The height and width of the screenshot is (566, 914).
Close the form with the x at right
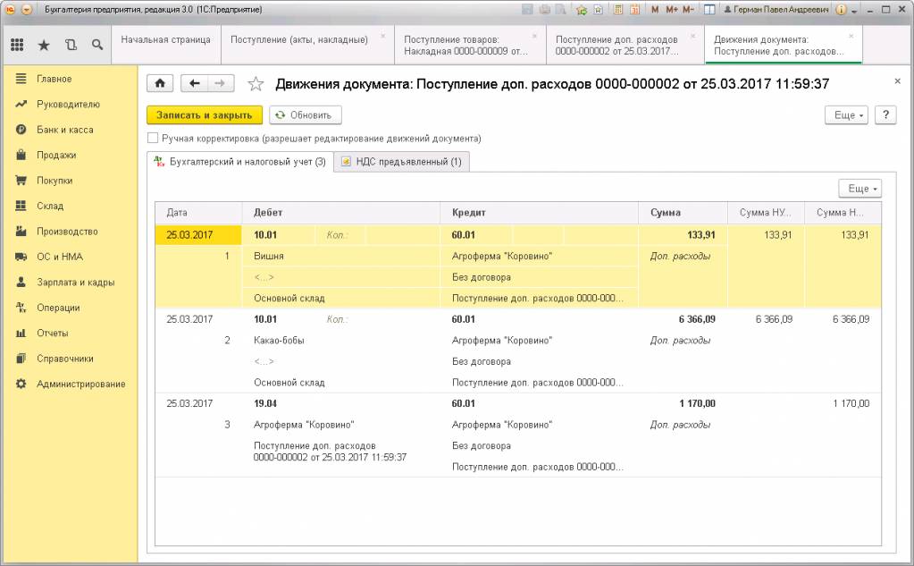click(897, 81)
